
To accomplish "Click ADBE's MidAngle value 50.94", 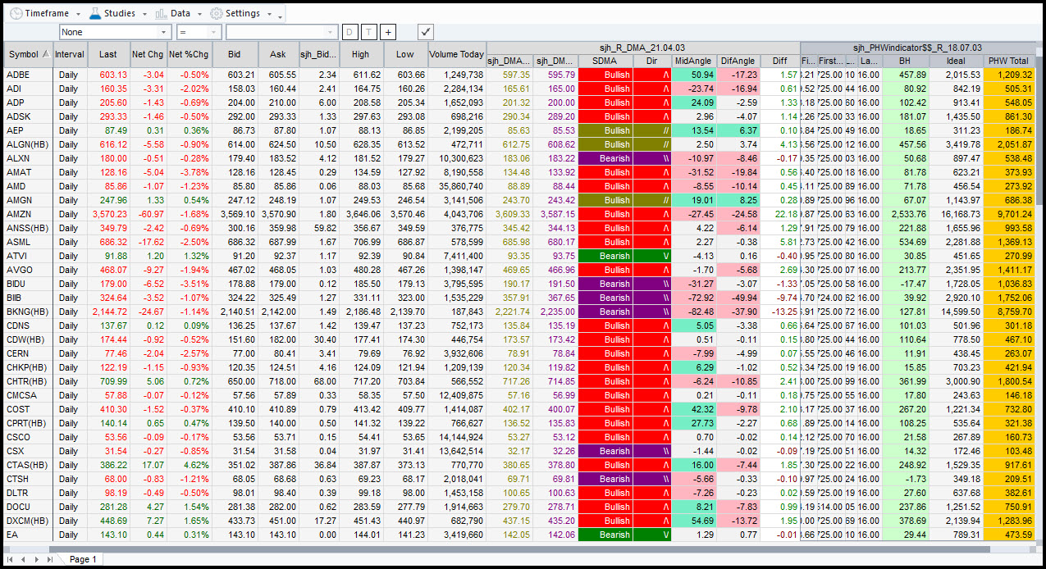I will (x=692, y=75).
